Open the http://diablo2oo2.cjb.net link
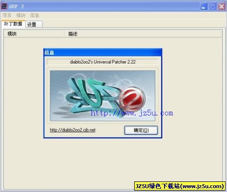 (73, 130)
